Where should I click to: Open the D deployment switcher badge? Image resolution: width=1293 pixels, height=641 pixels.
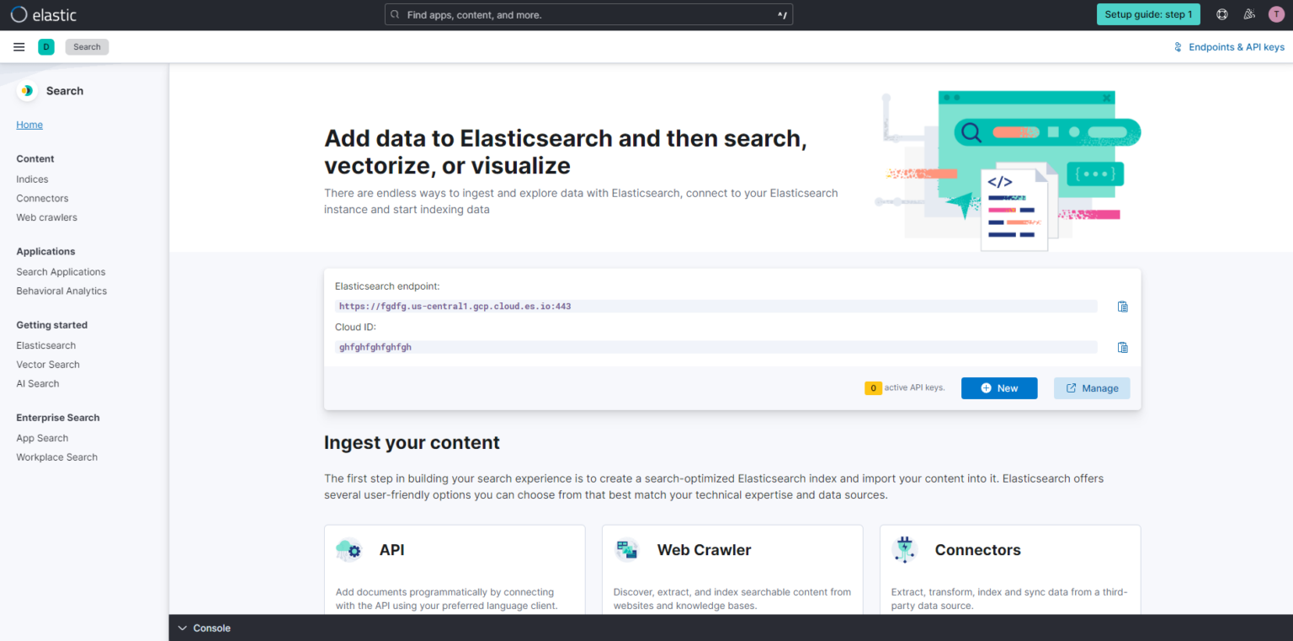tap(46, 46)
